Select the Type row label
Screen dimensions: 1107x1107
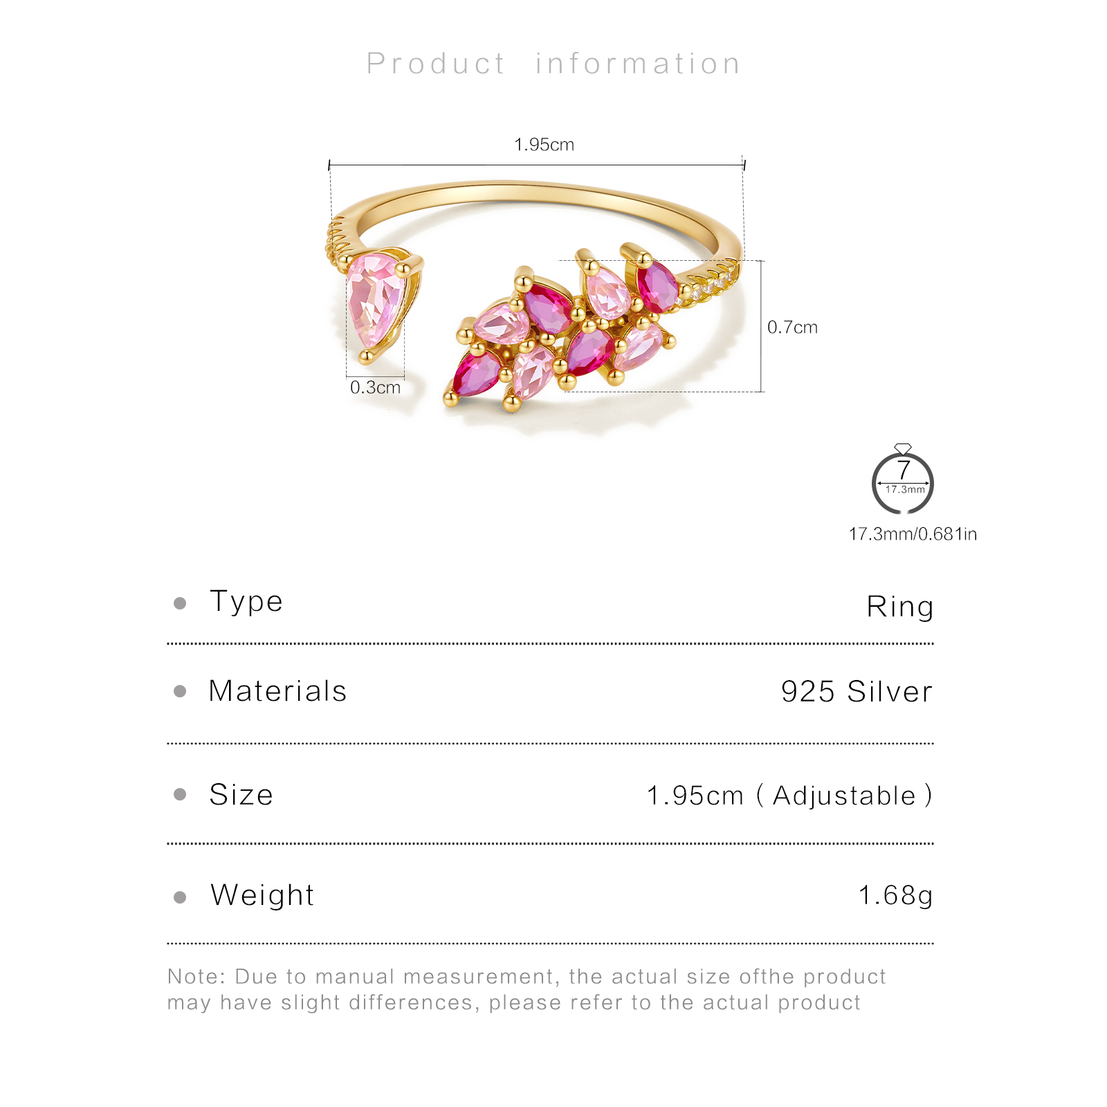pos(246,601)
